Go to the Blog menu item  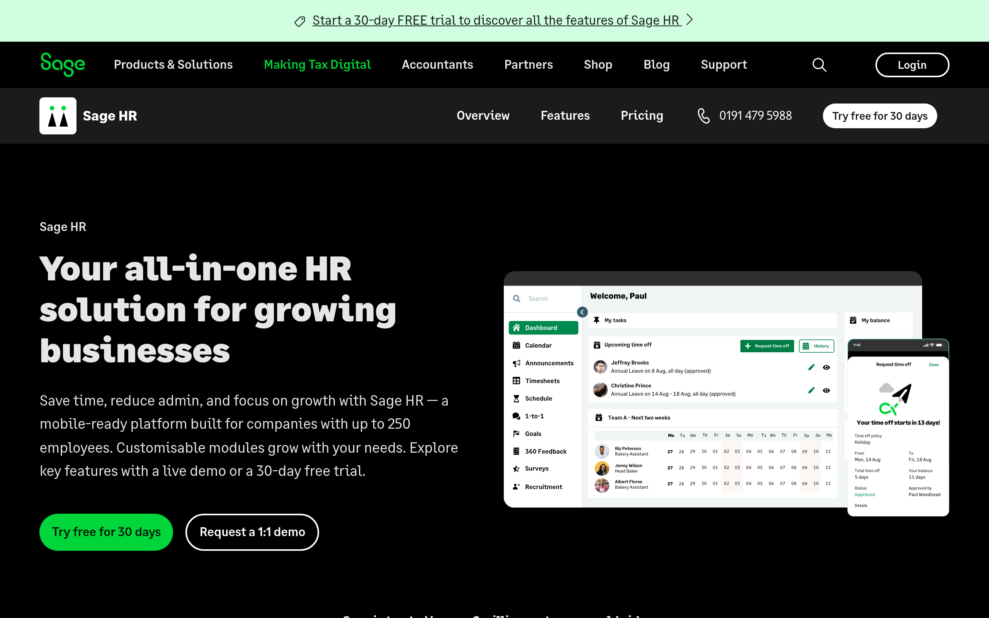656,65
